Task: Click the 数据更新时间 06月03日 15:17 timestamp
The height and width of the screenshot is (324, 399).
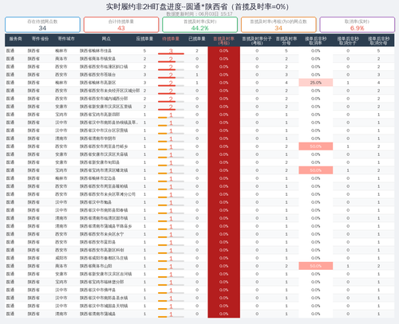Action: coord(199,14)
